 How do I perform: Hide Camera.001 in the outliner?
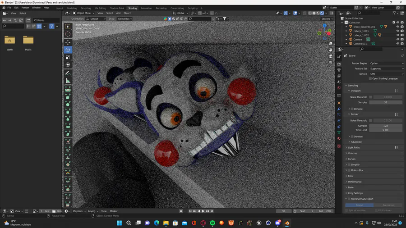point(398,43)
